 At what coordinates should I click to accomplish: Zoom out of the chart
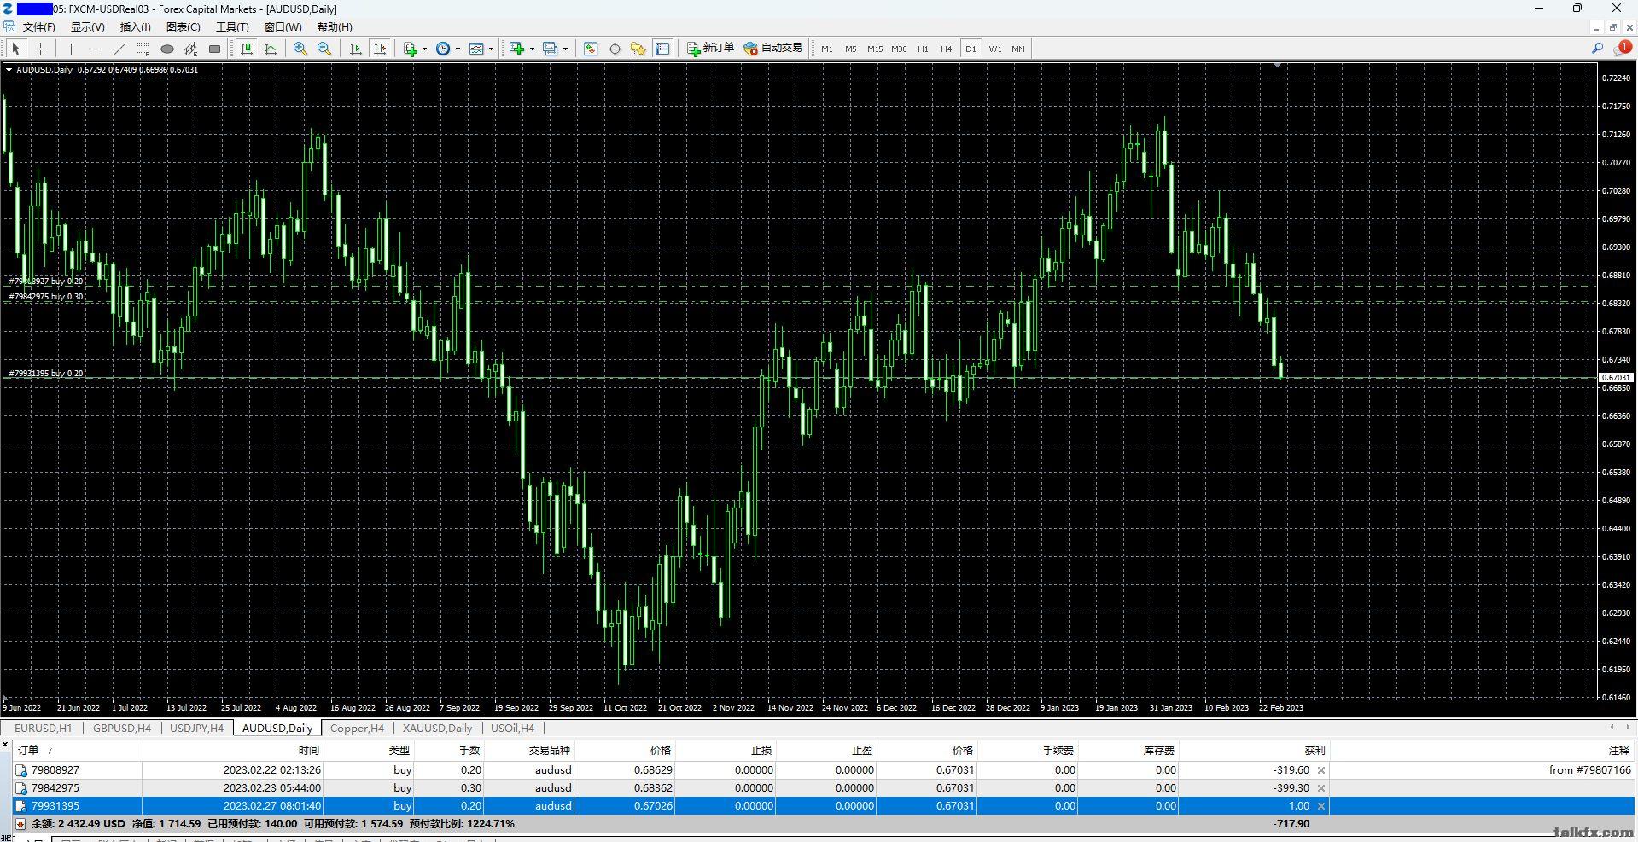click(x=324, y=49)
